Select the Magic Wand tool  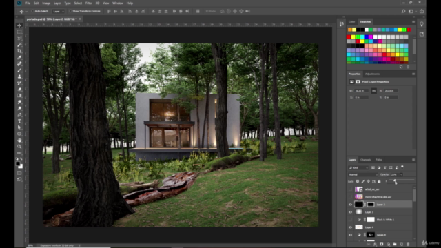pos(19,45)
